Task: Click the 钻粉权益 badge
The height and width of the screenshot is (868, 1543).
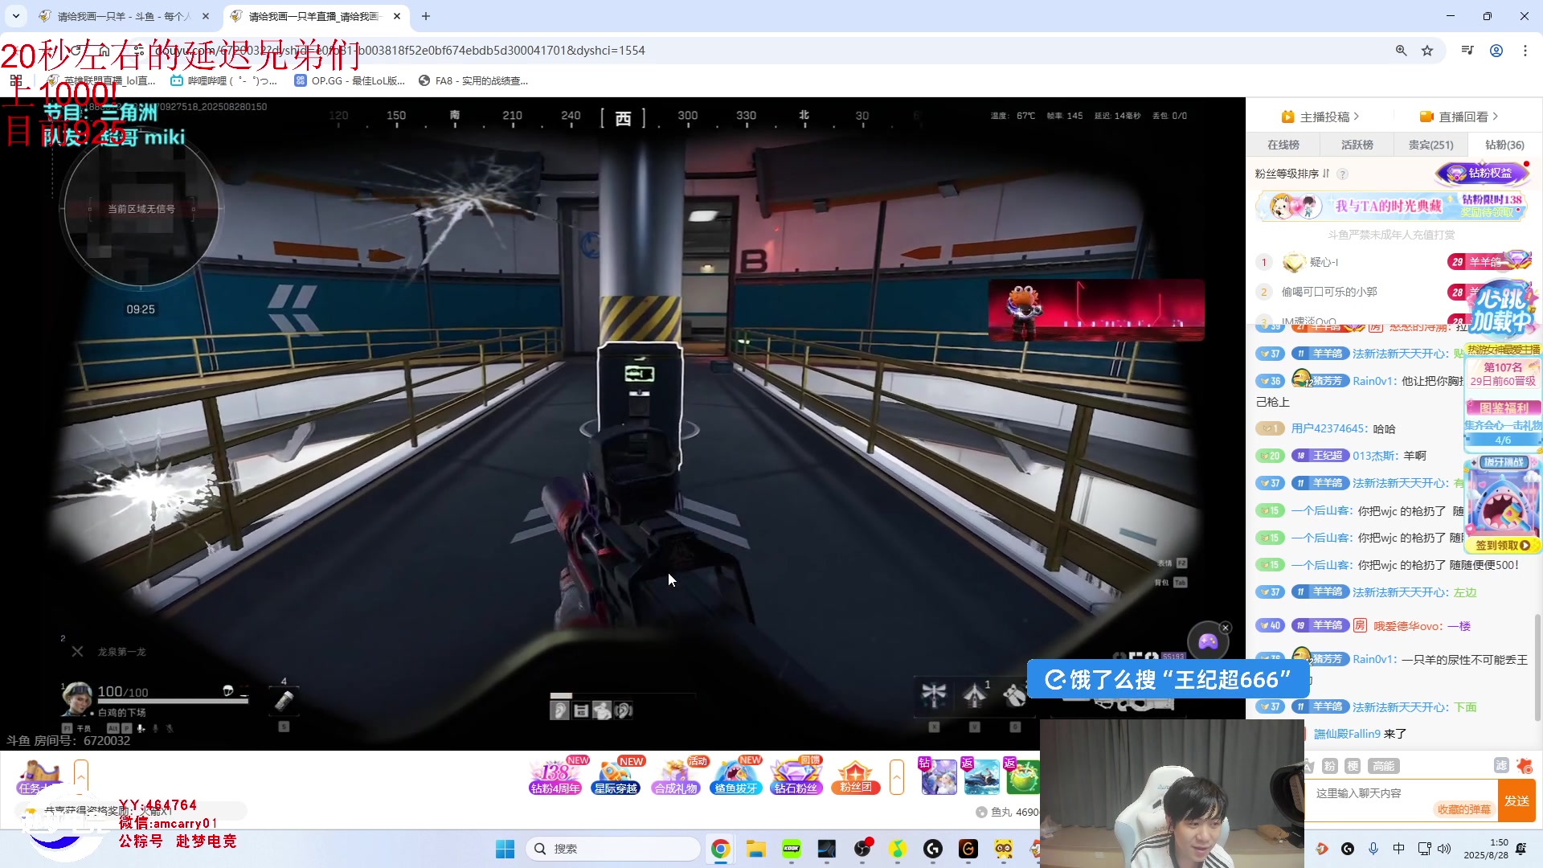Action: point(1482,173)
